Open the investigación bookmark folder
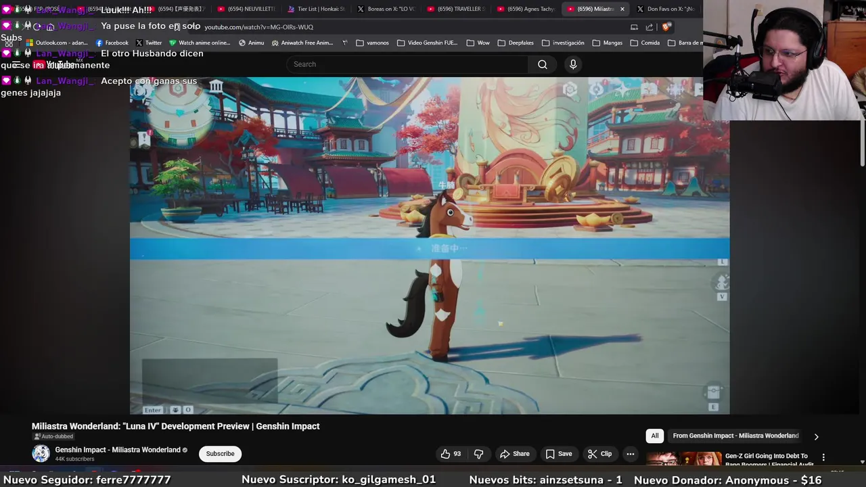The height and width of the screenshot is (487, 866). [x=563, y=43]
